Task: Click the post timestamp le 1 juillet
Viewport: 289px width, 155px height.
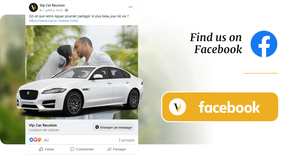Action: (51, 10)
